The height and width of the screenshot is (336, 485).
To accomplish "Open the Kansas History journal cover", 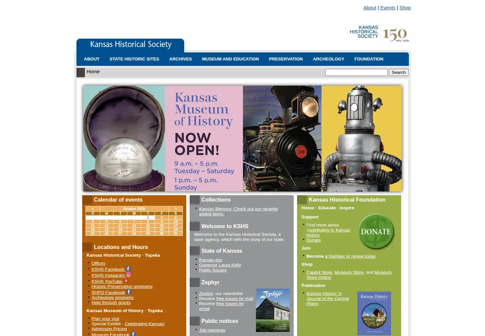I will click(374, 313).
